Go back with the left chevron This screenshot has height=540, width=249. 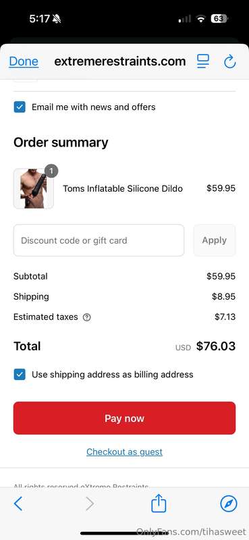(x=18, y=504)
